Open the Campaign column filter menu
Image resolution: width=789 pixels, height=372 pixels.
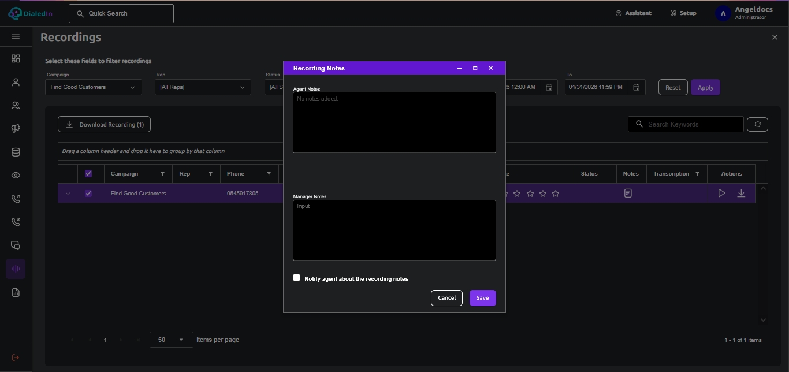pyautogui.click(x=162, y=174)
